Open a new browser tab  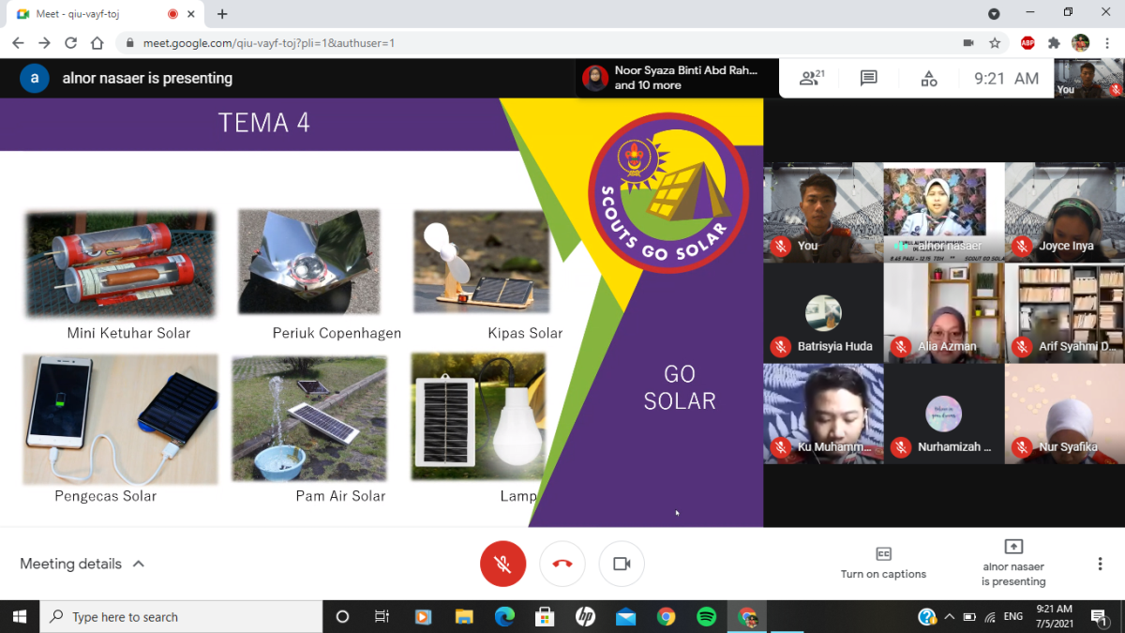pos(221,14)
